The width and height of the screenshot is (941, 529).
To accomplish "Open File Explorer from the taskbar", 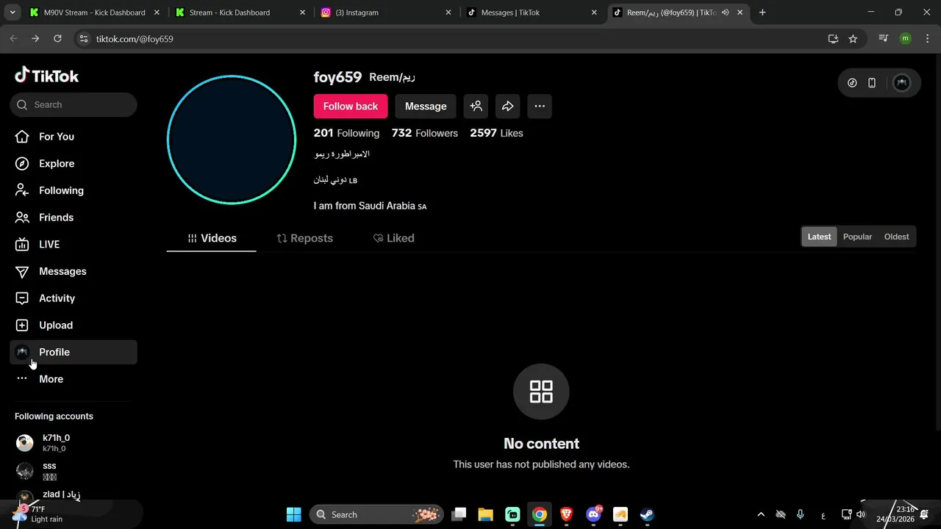I will (x=485, y=514).
